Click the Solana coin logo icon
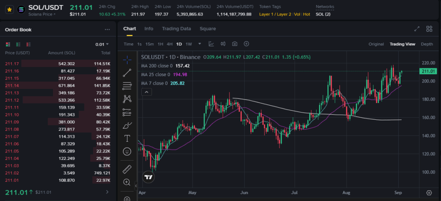Viewport: 441px width, 201px height. [x=21, y=9]
